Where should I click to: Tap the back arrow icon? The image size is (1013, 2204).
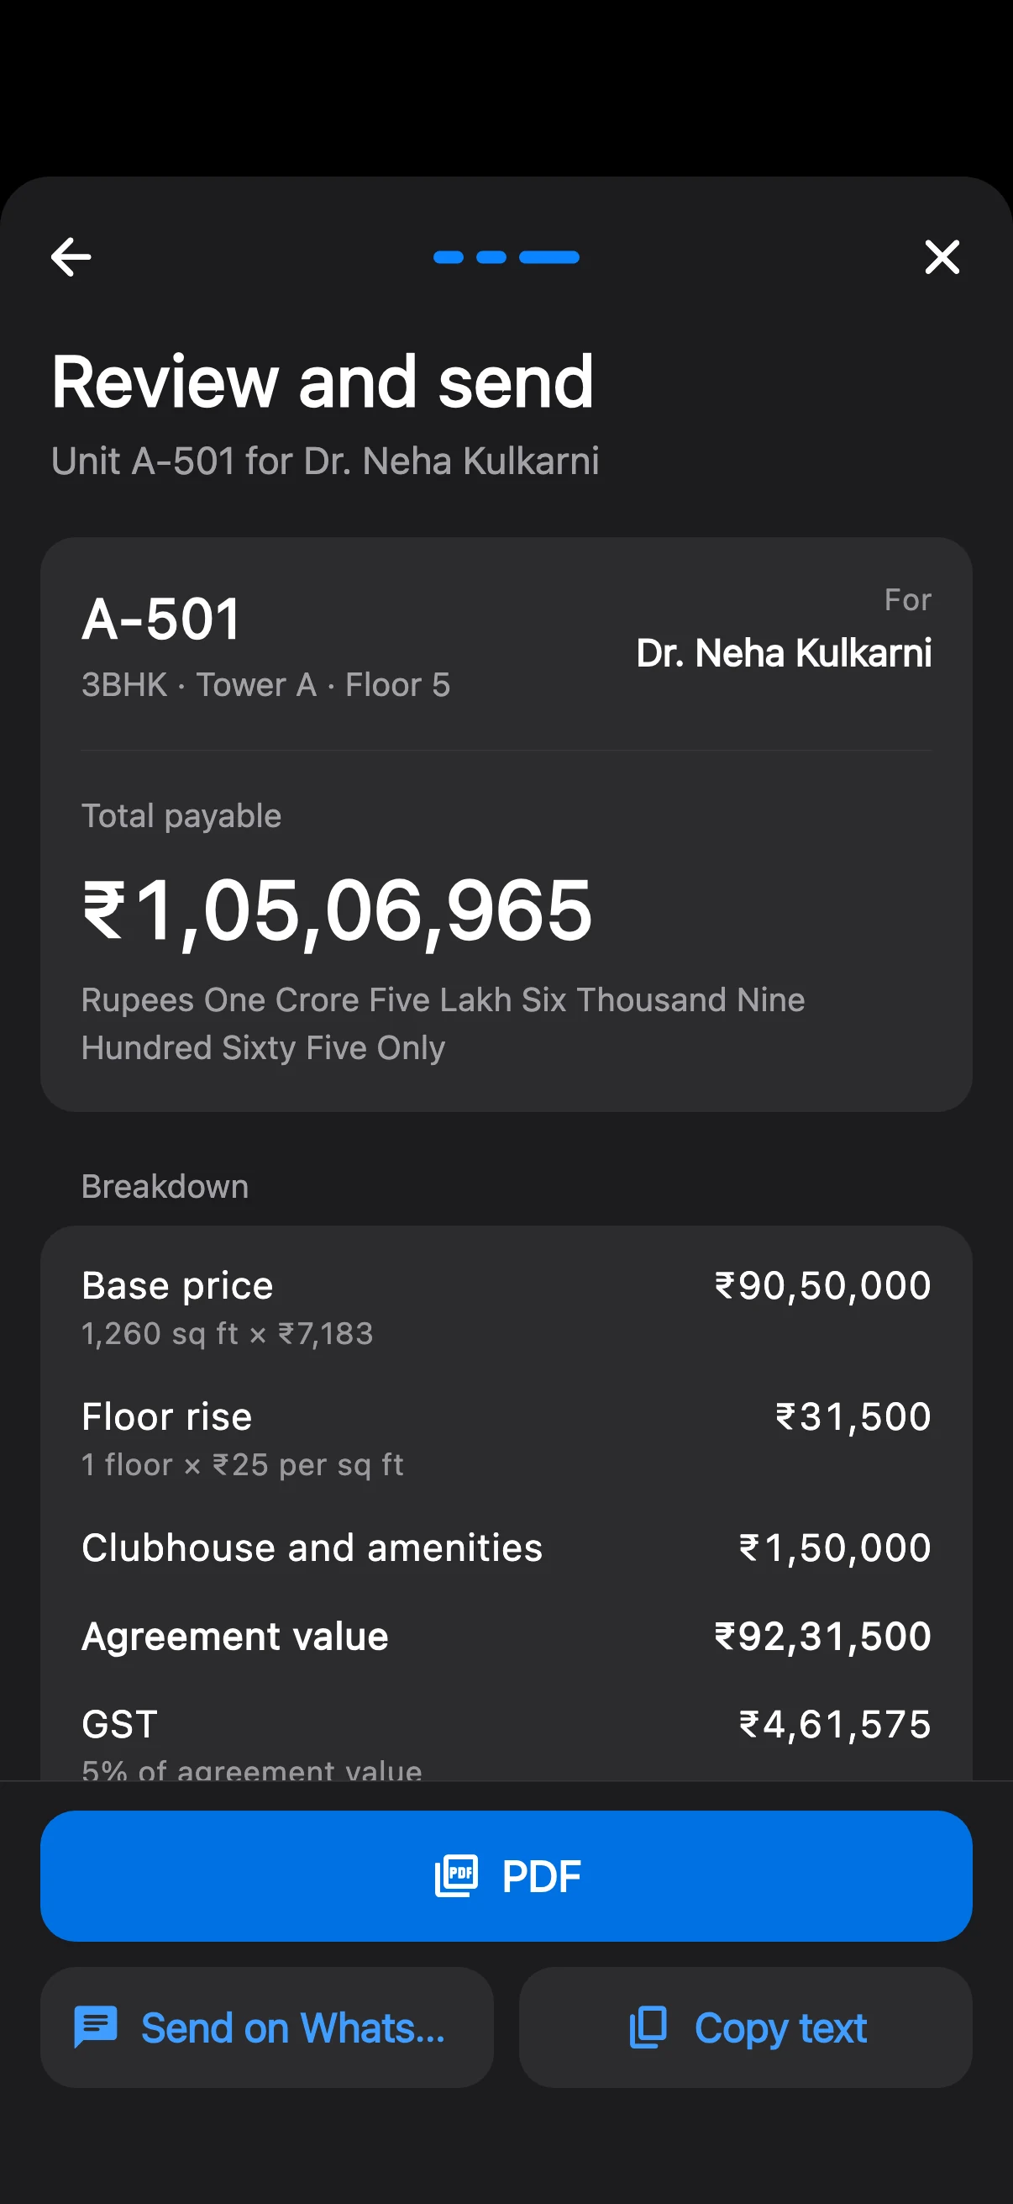[x=71, y=256]
